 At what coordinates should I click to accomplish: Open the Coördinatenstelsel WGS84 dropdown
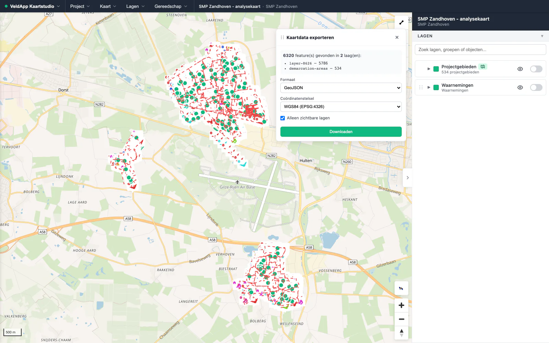(x=341, y=107)
